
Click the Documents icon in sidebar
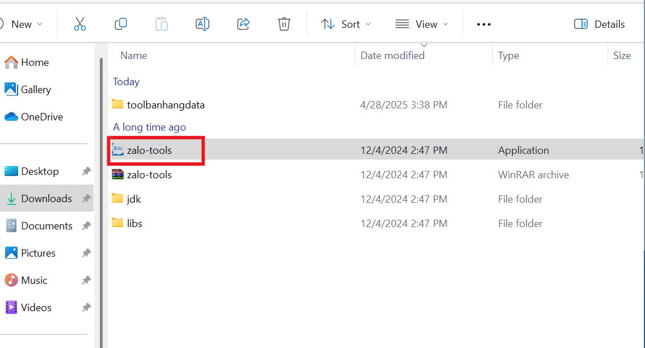tap(11, 226)
